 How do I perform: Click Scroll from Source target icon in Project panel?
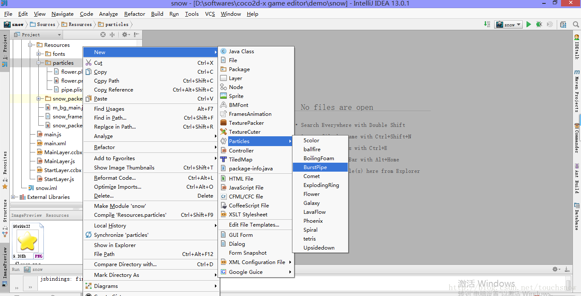click(103, 34)
